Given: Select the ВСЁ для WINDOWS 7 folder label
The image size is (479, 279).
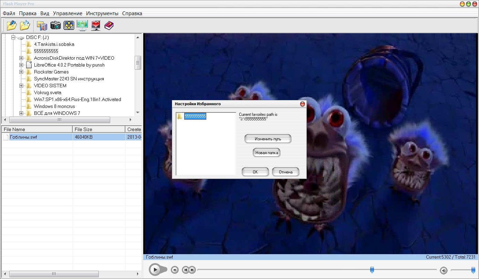Looking at the screenshot, I should (x=57, y=113).
